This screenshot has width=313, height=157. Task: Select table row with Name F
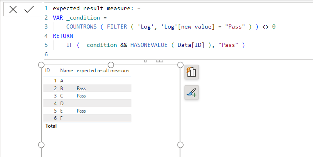coord(87,118)
